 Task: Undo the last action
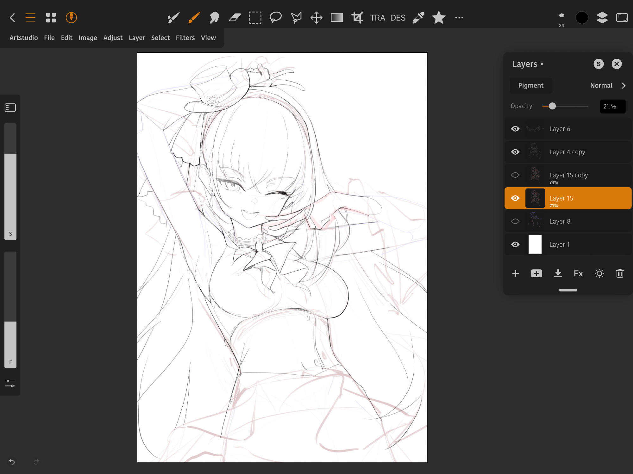[x=12, y=462]
